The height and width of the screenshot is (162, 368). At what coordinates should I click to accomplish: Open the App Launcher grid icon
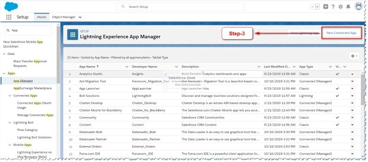pos(9,17)
